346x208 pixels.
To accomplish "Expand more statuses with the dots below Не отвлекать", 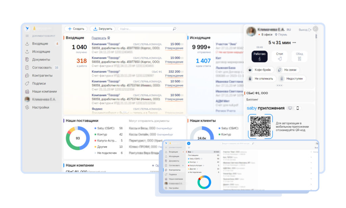I will tap(279, 85).
